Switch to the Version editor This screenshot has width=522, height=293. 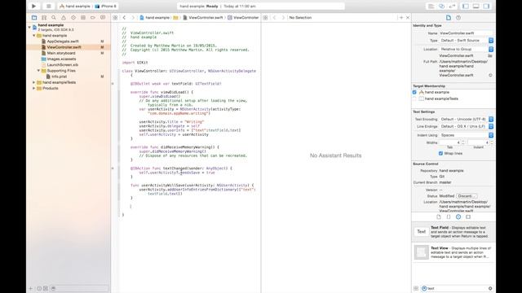click(452, 6)
